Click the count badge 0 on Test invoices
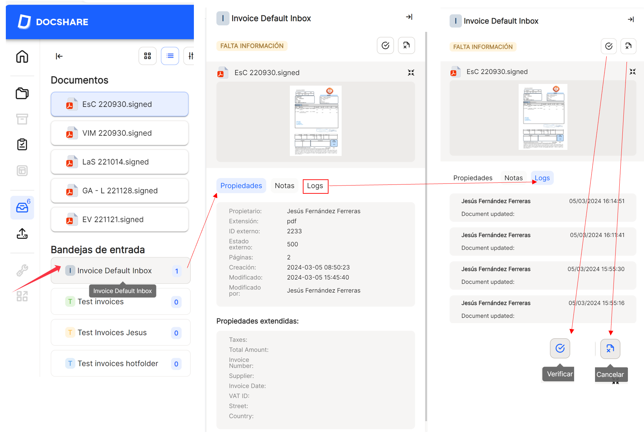The width and height of the screenshot is (644, 434). tap(176, 302)
